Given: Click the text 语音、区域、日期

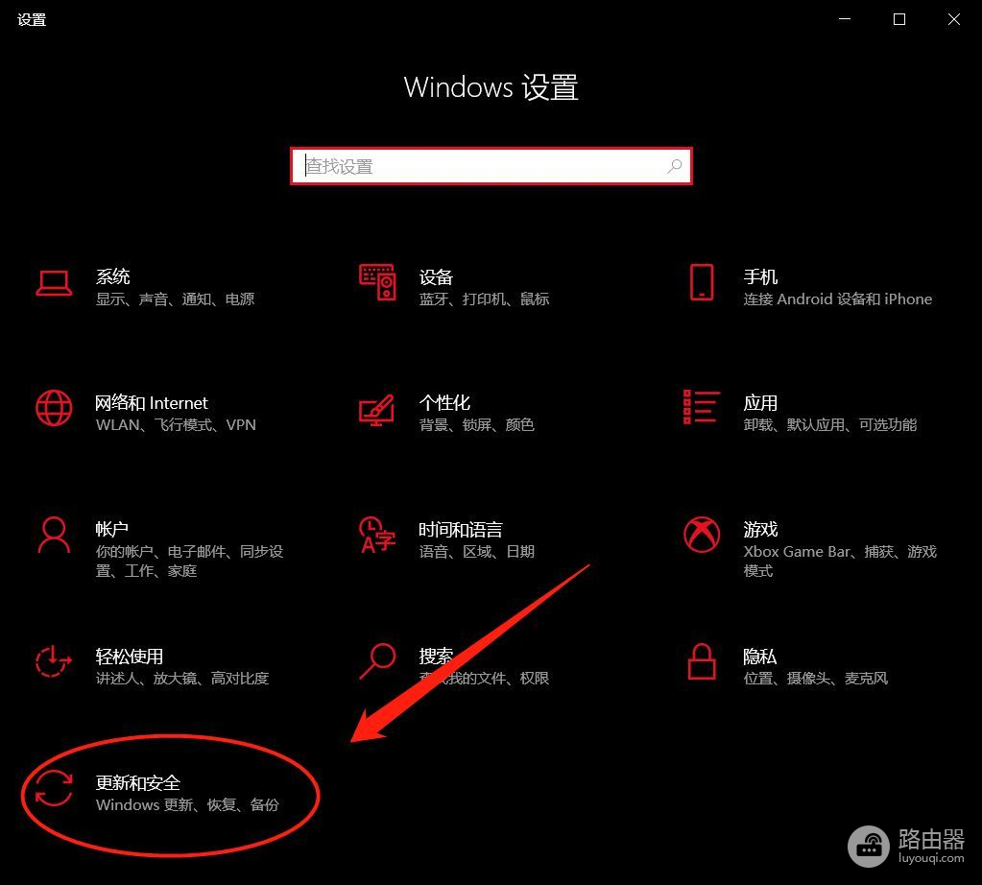Looking at the screenshot, I should pos(476,552).
